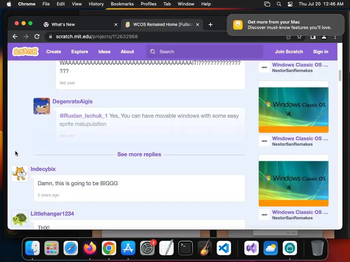Open Indecybix's Scratch cat avatar
The height and width of the screenshot is (262, 350).
click(20, 174)
